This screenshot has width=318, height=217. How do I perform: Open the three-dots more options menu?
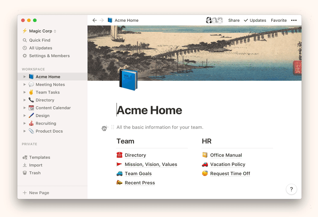(294, 20)
